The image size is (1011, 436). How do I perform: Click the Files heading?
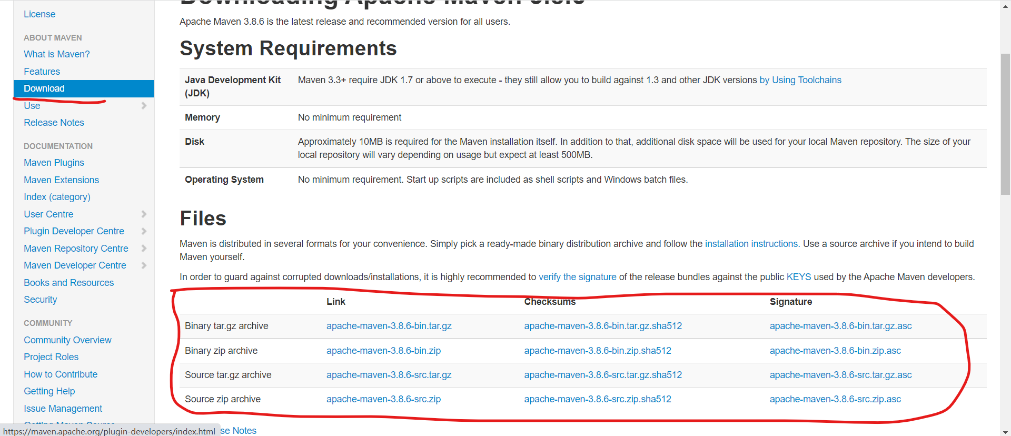(x=203, y=219)
